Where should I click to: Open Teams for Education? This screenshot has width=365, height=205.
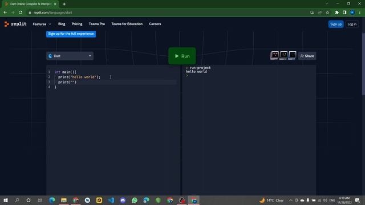(x=127, y=24)
